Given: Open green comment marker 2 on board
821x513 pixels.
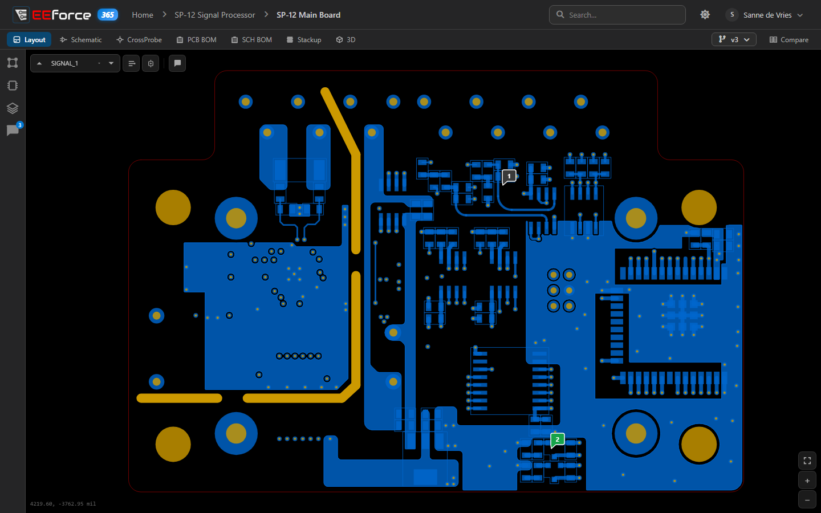Looking at the screenshot, I should click(558, 440).
